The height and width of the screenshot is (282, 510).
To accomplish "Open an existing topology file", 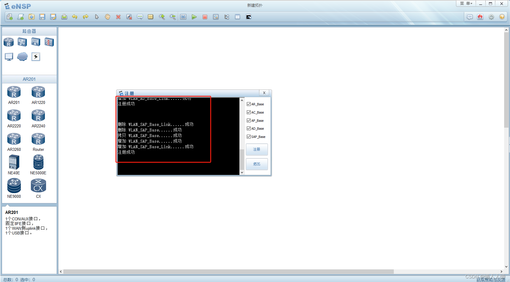I will click(31, 17).
